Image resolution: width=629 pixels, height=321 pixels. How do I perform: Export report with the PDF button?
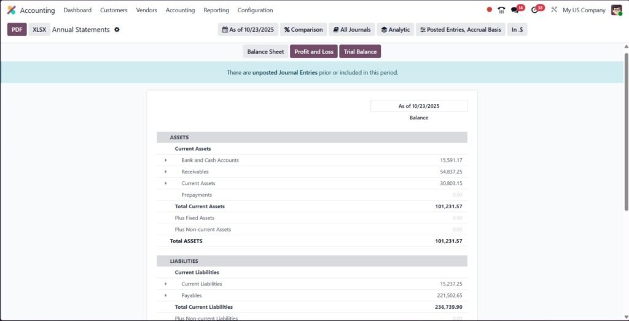click(x=17, y=29)
